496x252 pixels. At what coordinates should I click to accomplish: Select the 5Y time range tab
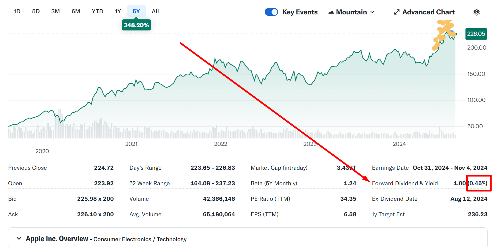point(136,11)
